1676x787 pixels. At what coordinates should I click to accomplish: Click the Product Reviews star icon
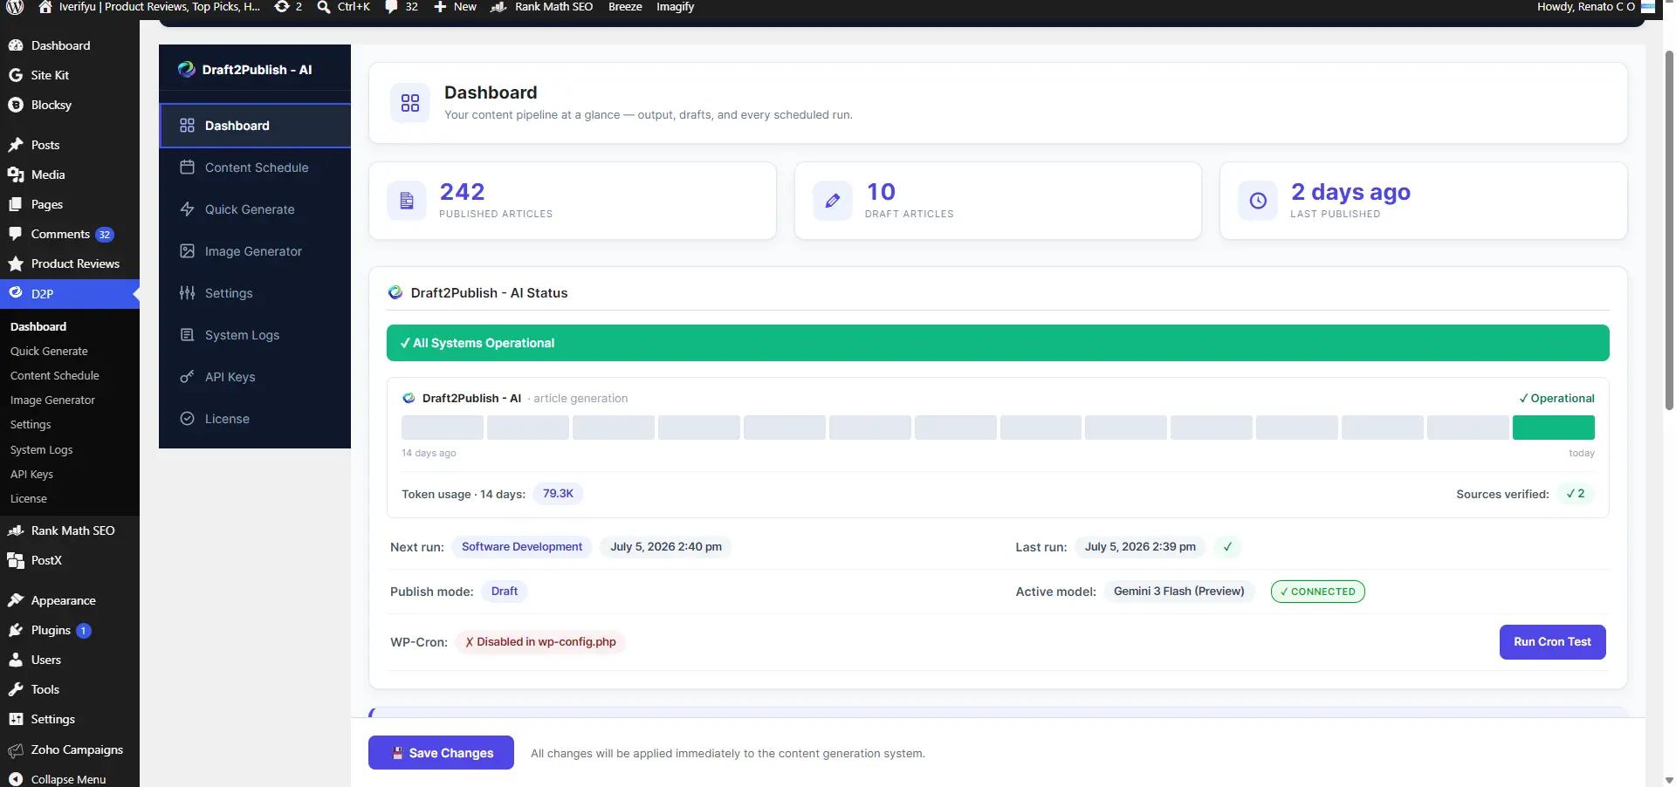pos(16,263)
